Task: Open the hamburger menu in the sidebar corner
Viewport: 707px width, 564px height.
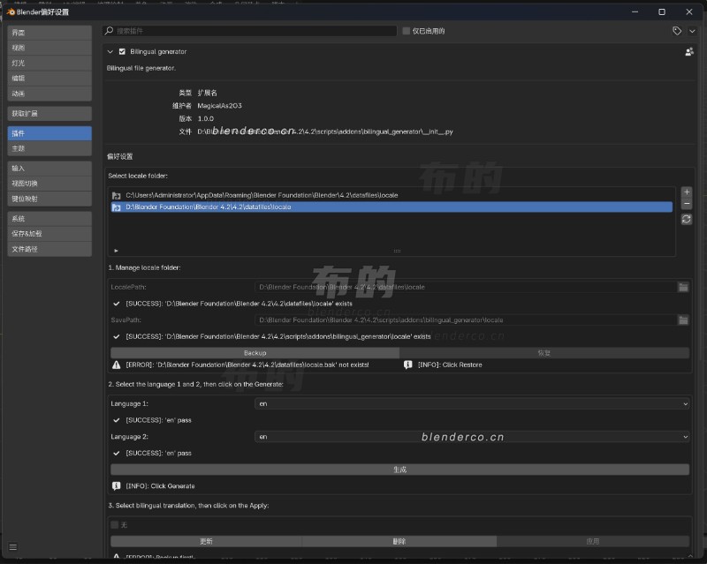Action: coord(13,547)
